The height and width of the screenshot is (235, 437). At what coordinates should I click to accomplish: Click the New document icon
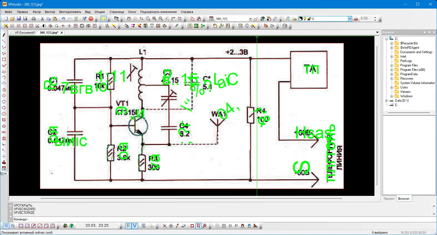(x=6, y=19)
